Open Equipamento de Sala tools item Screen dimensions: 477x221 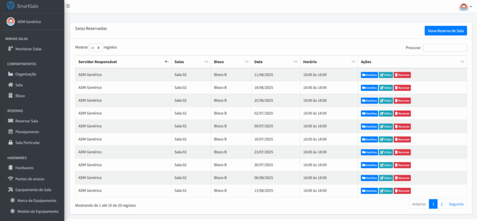coord(33,190)
